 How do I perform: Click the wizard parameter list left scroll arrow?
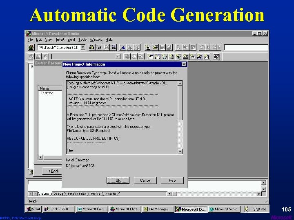point(41,157)
